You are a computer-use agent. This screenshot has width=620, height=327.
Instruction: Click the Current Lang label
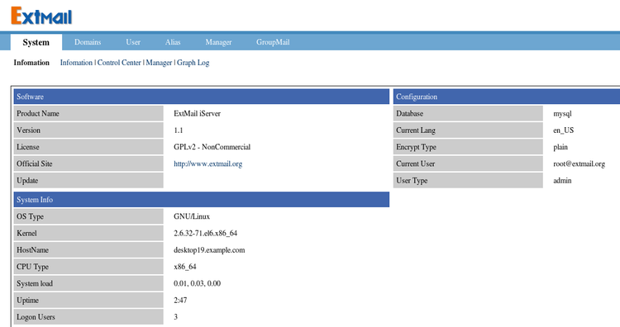(468, 130)
